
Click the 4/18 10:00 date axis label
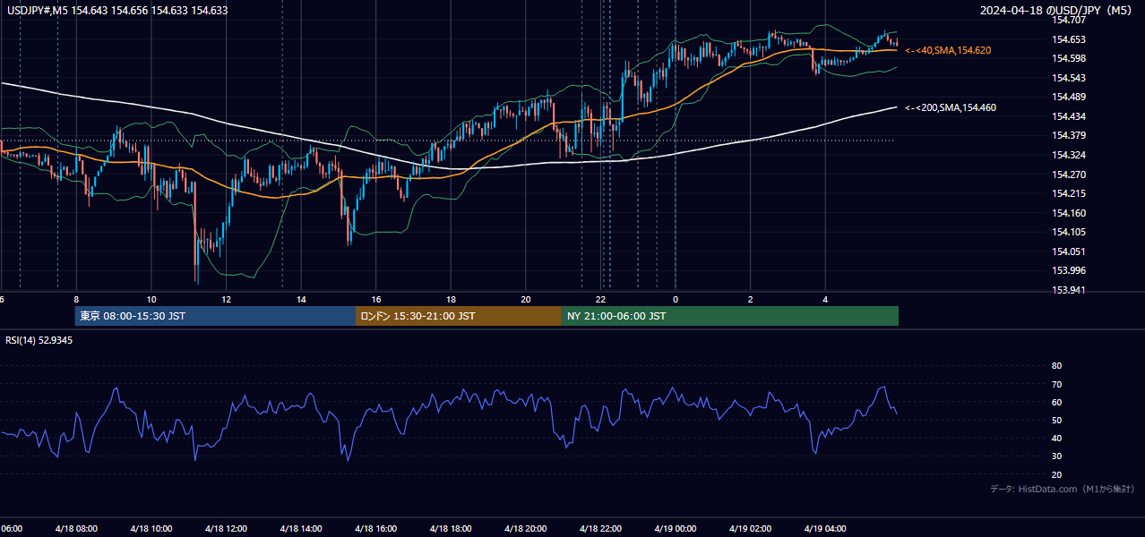tap(151, 529)
